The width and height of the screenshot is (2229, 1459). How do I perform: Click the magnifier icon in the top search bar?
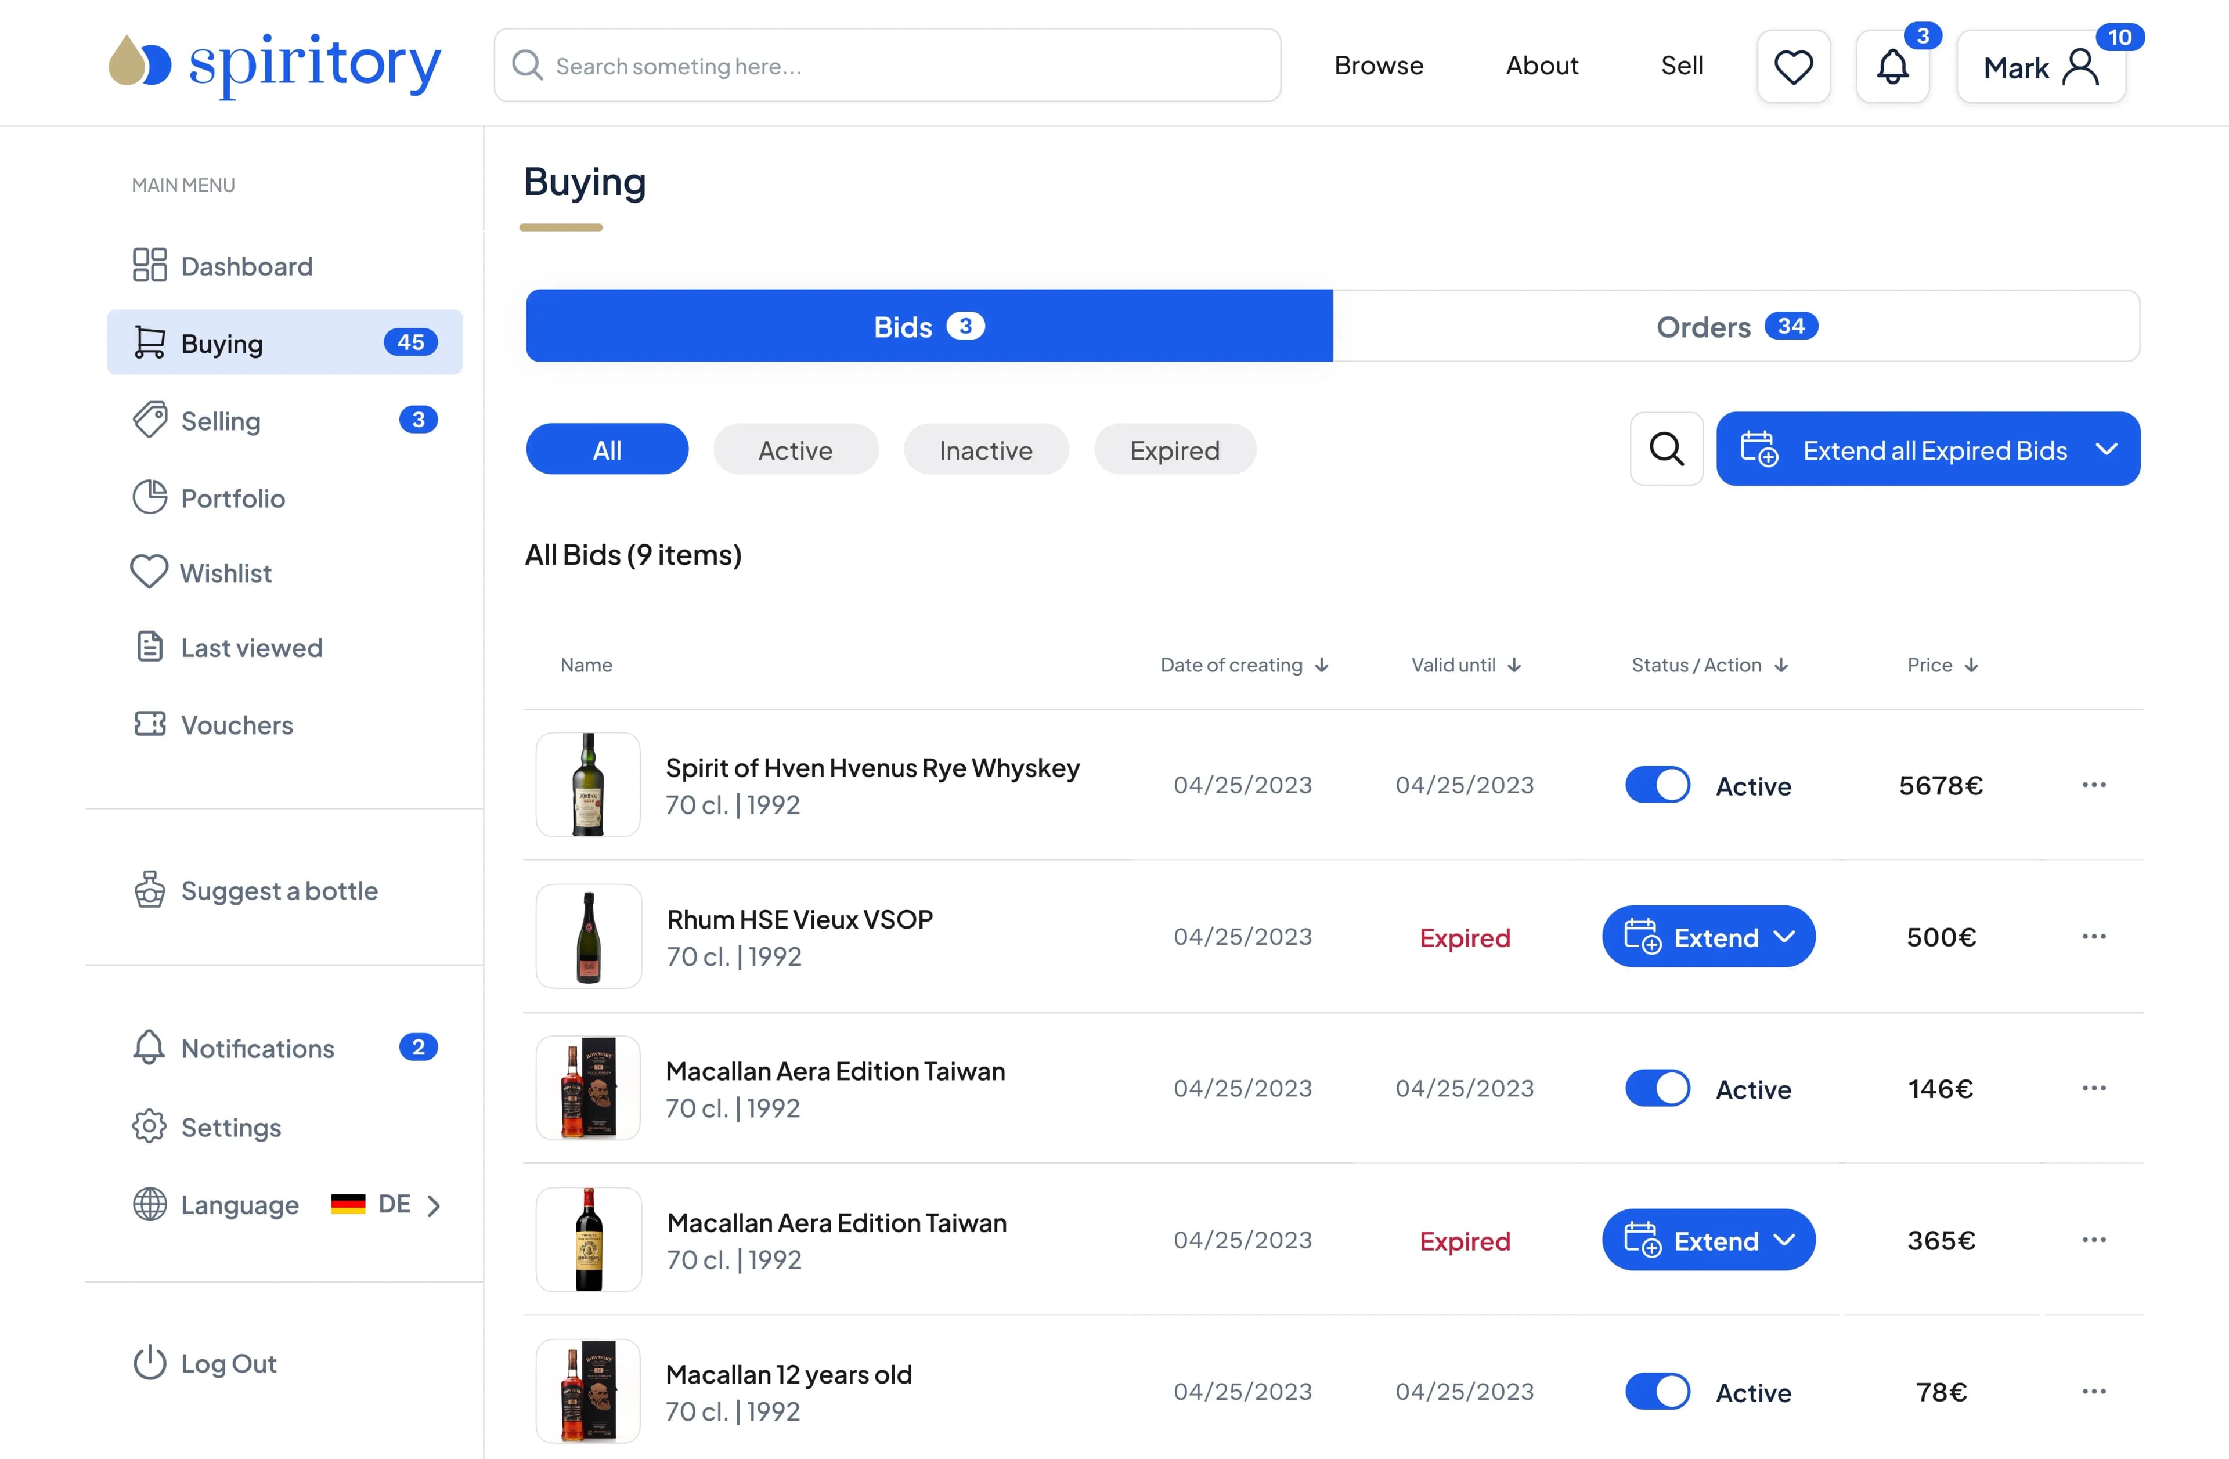click(527, 66)
